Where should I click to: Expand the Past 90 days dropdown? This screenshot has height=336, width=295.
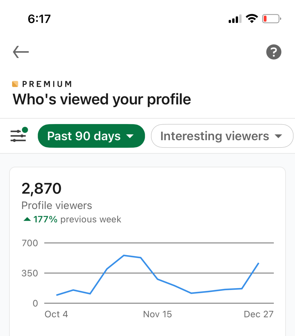click(91, 136)
